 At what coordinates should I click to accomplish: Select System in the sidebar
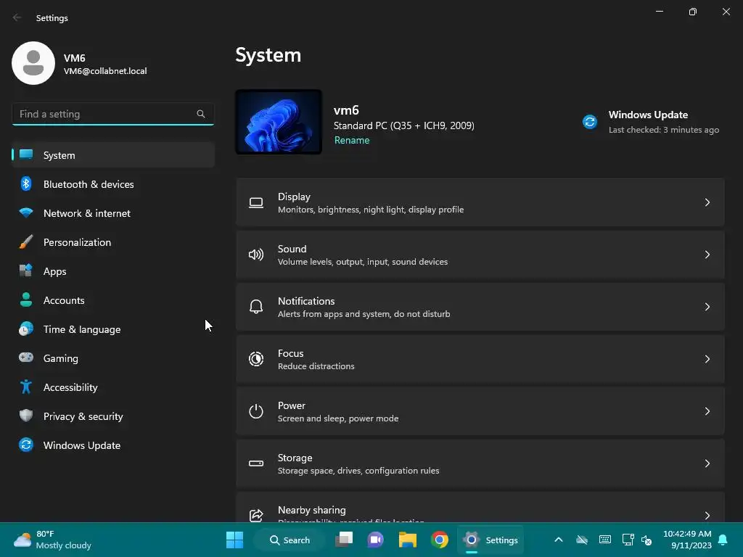[x=113, y=155]
